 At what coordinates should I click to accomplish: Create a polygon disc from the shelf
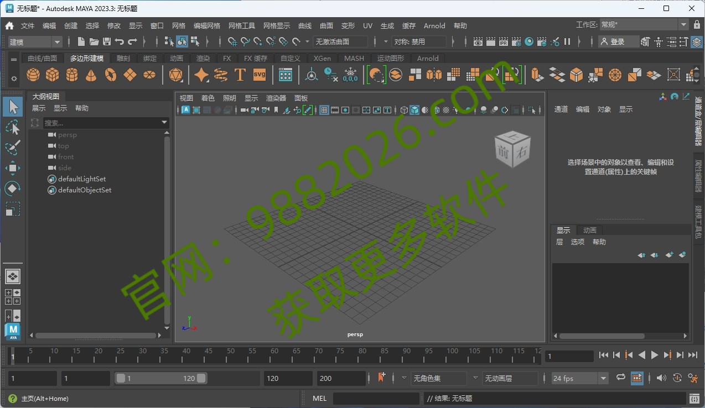click(x=149, y=75)
